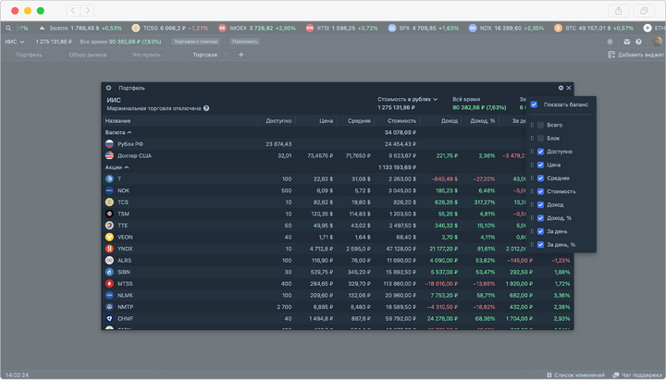This screenshot has height=380, width=666.
Task: Click the Yandex YNDX stock logo
Action: (109, 249)
